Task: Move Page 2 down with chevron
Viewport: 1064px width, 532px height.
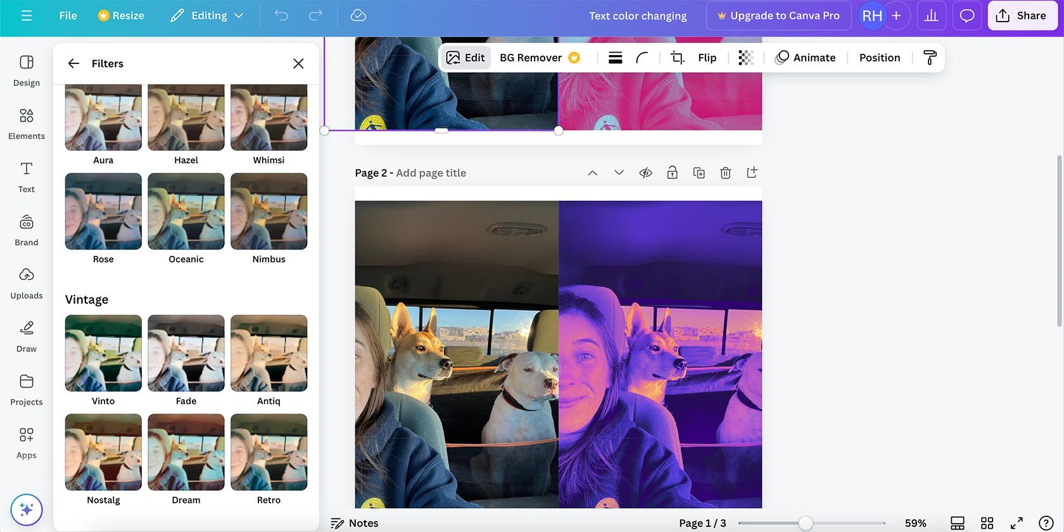Action: pos(619,173)
